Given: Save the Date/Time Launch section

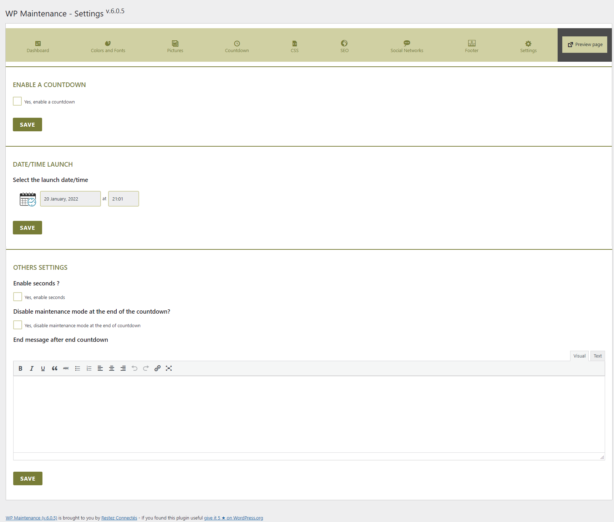Looking at the screenshot, I should pyautogui.click(x=27, y=228).
